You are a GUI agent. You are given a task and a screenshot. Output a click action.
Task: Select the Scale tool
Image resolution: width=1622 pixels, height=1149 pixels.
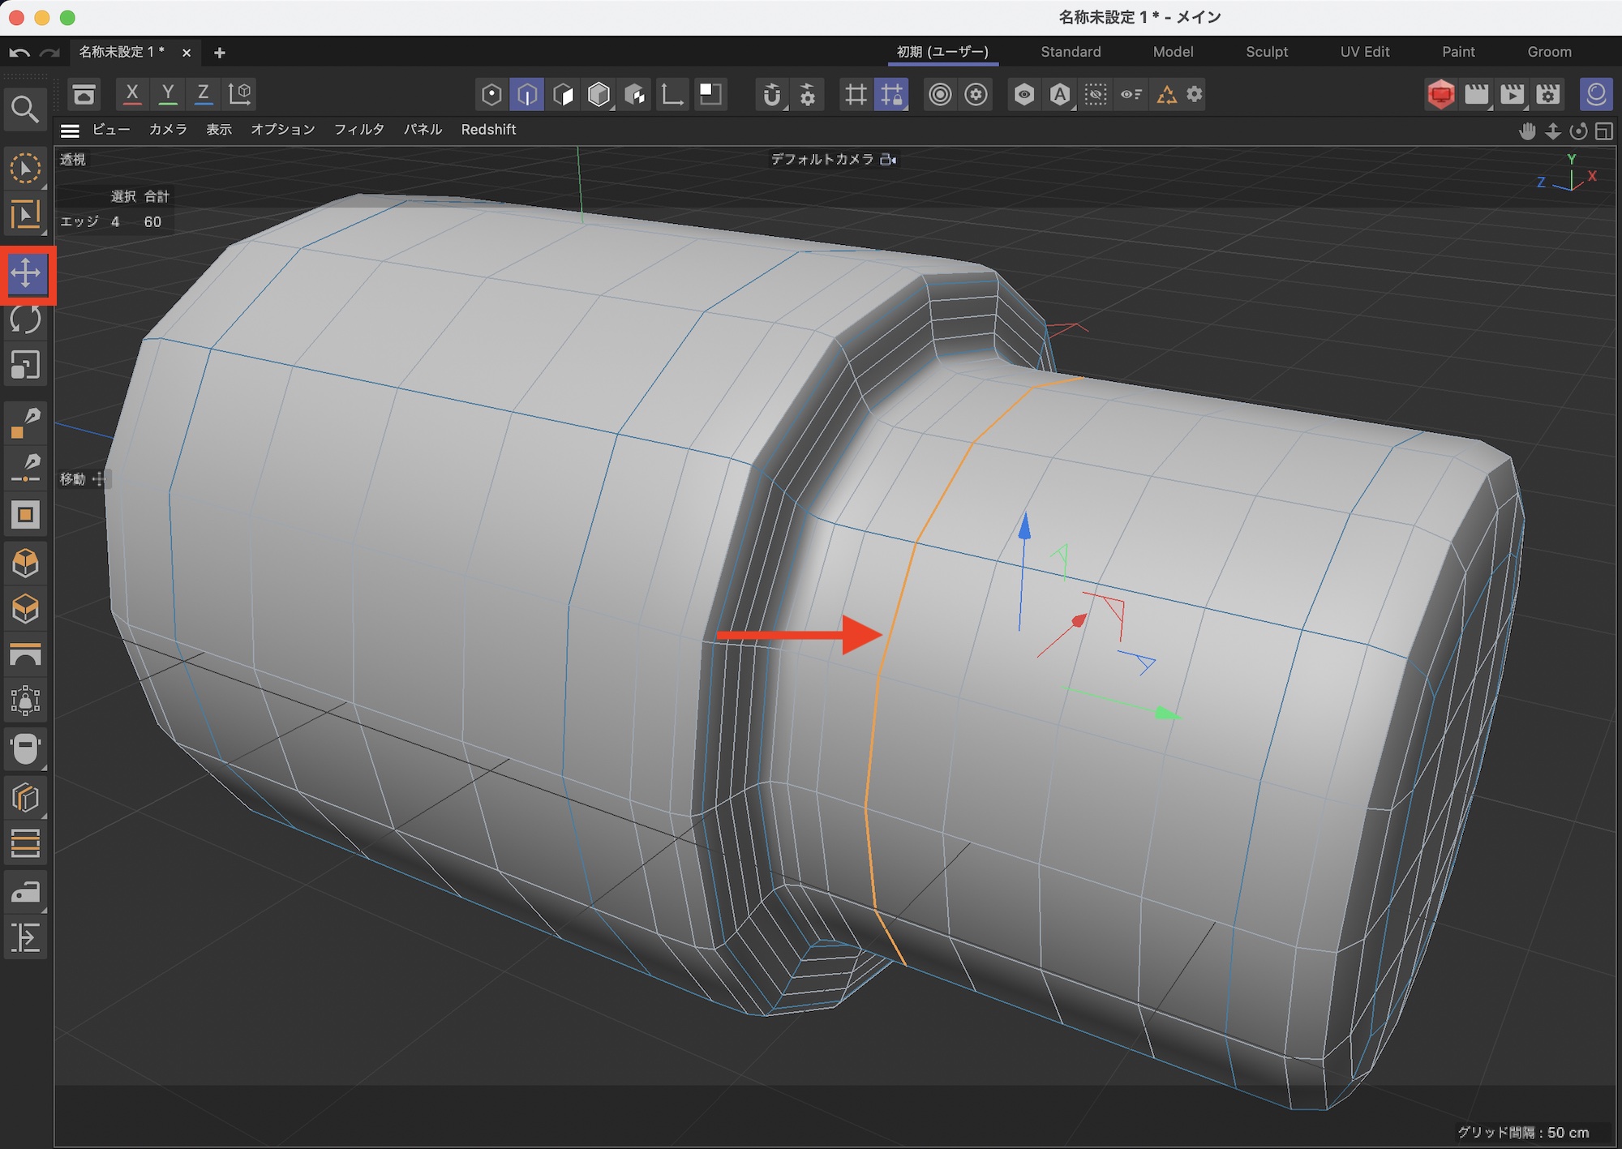26,365
